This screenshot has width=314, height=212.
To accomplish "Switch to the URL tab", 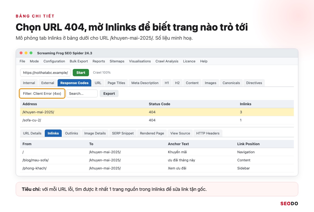I will (x=98, y=83).
